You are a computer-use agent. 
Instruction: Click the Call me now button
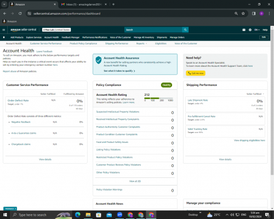(196, 73)
